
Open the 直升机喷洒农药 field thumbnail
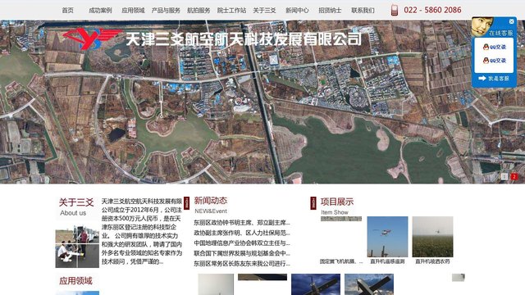tap(432, 237)
